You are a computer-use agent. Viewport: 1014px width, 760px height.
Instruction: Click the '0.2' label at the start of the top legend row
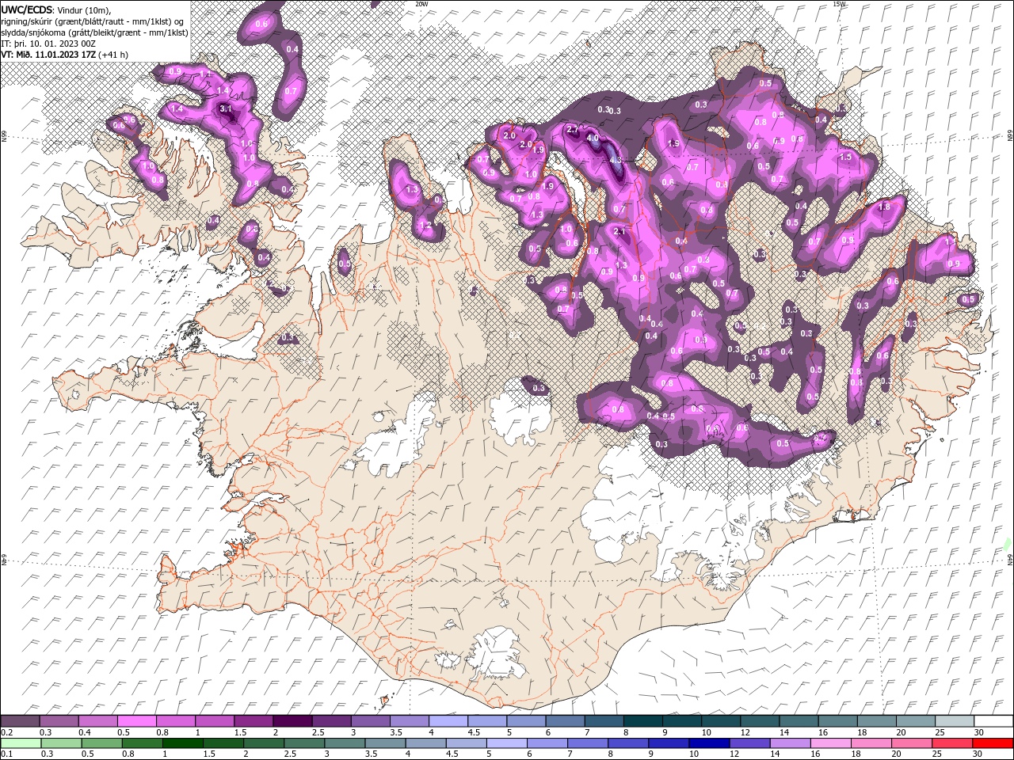click(6, 733)
